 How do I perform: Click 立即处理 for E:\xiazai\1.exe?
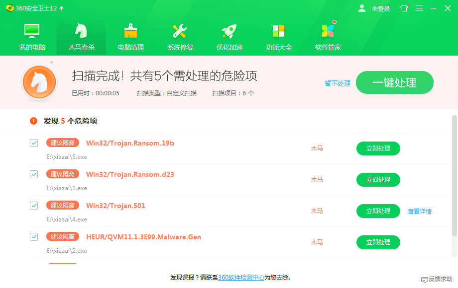click(x=378, y=180)
